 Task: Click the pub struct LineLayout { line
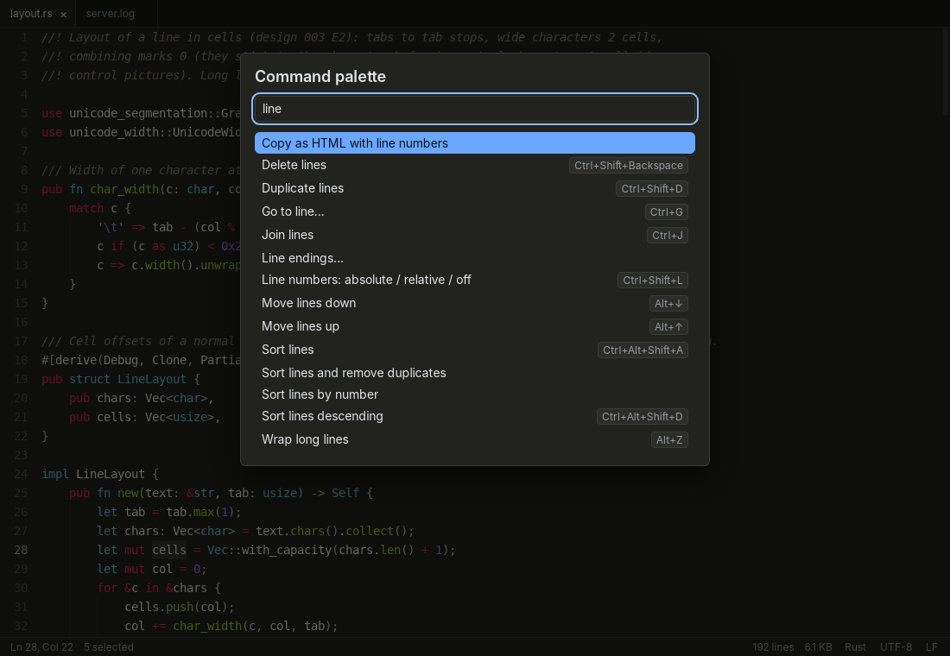pyautogui.click(x=121, y=379)
